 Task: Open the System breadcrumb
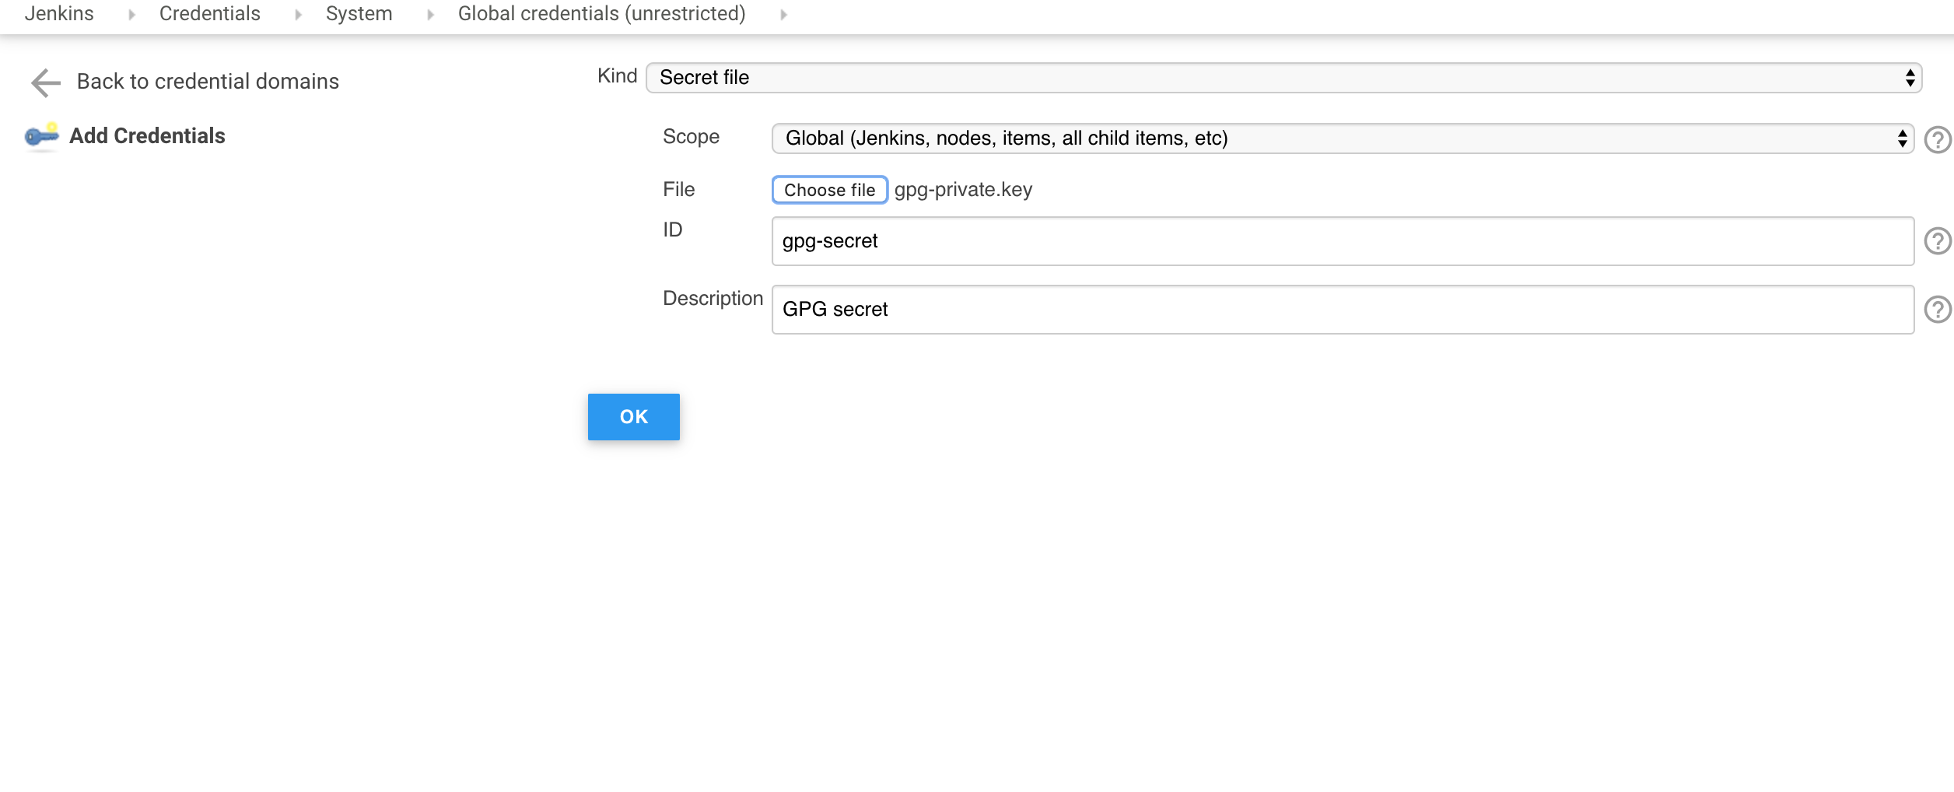click(x=359, y=14)
